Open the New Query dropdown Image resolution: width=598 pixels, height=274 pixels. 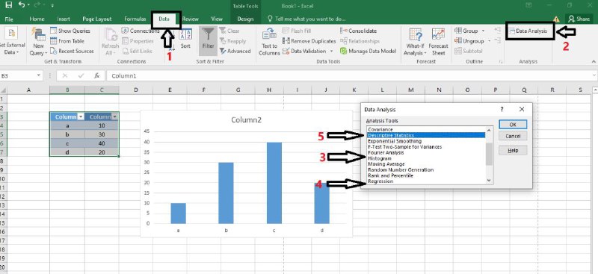click(39, 42)
